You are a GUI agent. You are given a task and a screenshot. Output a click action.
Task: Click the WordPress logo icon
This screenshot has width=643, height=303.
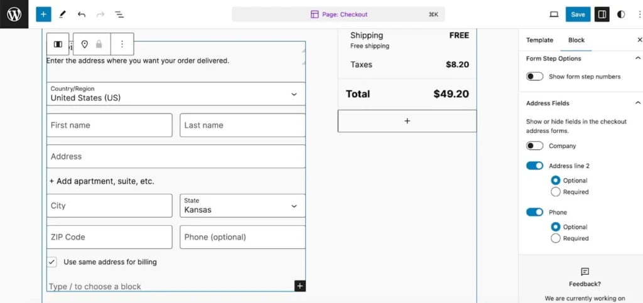point(14,14)
